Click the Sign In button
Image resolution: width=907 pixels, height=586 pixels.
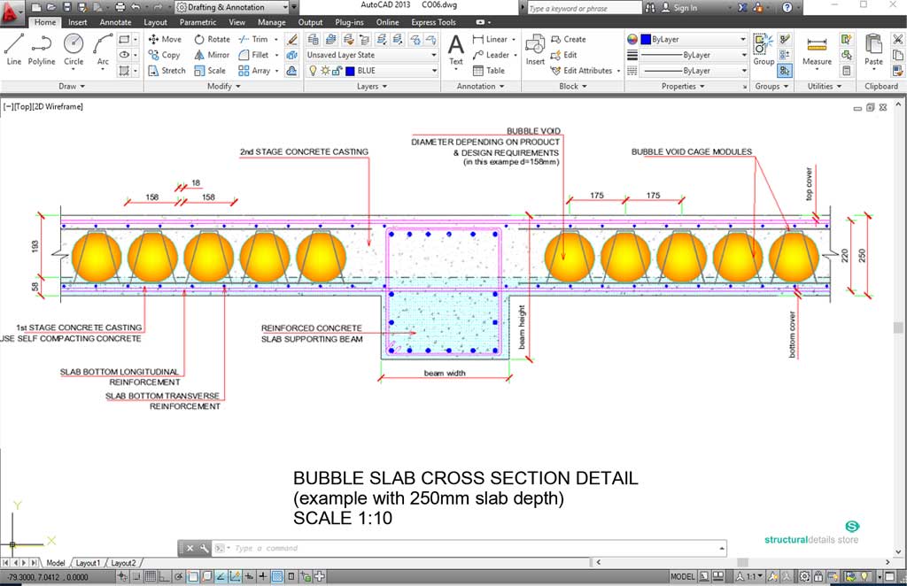pos(685,8)
